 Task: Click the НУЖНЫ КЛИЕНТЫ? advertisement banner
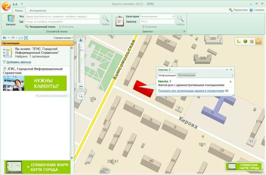[35, 83]
